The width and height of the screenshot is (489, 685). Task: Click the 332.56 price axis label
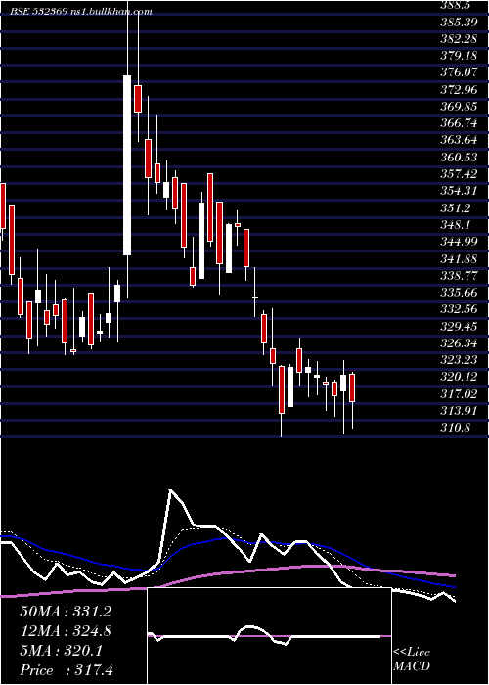pos(460,309)
